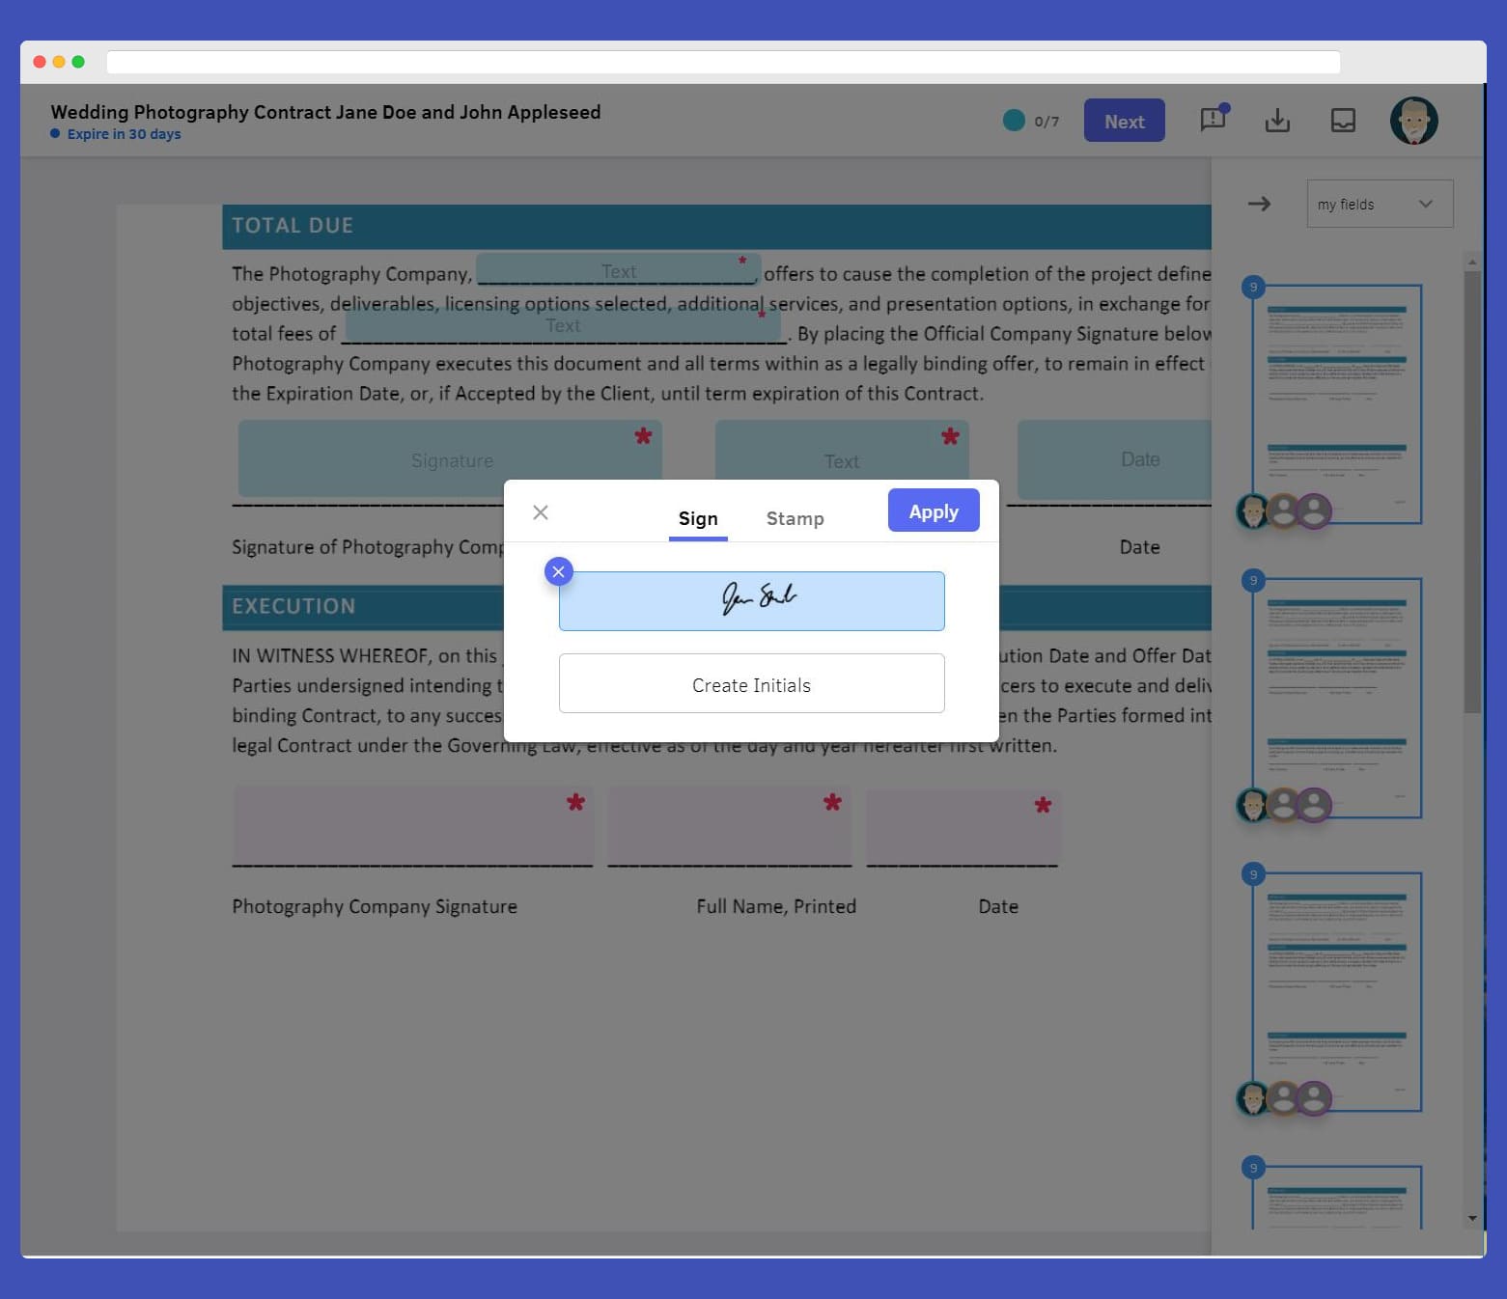The height and width of the screenshot is (1299, 1507).
Task: Open the inbox tray icon
Action: point(1343,121)
